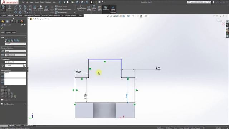The image size is (229, 129).
Task: Click the Primary Value name field
Action: [15, 62]
